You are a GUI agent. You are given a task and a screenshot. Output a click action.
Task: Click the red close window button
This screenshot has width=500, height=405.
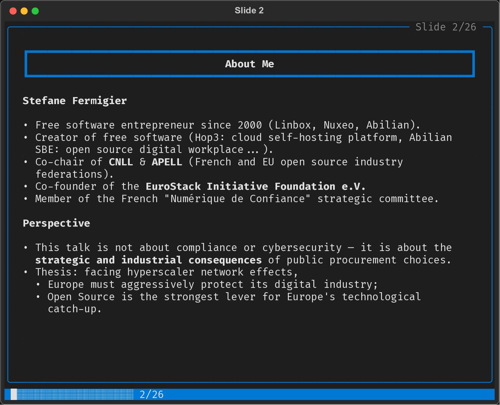tap(13, 11)
